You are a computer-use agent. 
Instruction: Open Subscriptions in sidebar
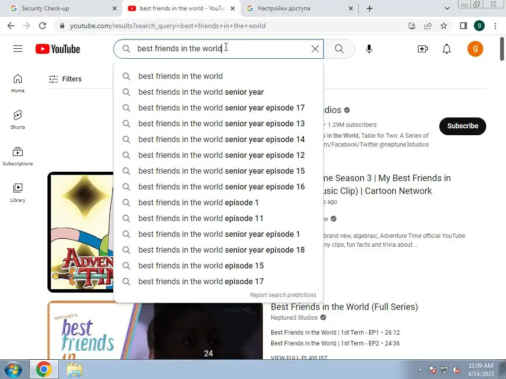point(18,156)
